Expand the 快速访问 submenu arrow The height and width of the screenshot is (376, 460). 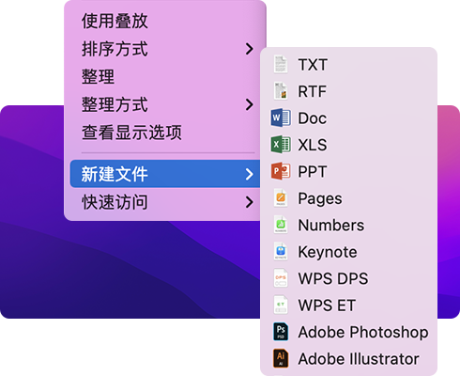coord(249,202)
